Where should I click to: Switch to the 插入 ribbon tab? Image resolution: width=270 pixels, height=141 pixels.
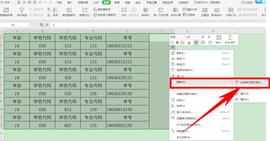70,3
